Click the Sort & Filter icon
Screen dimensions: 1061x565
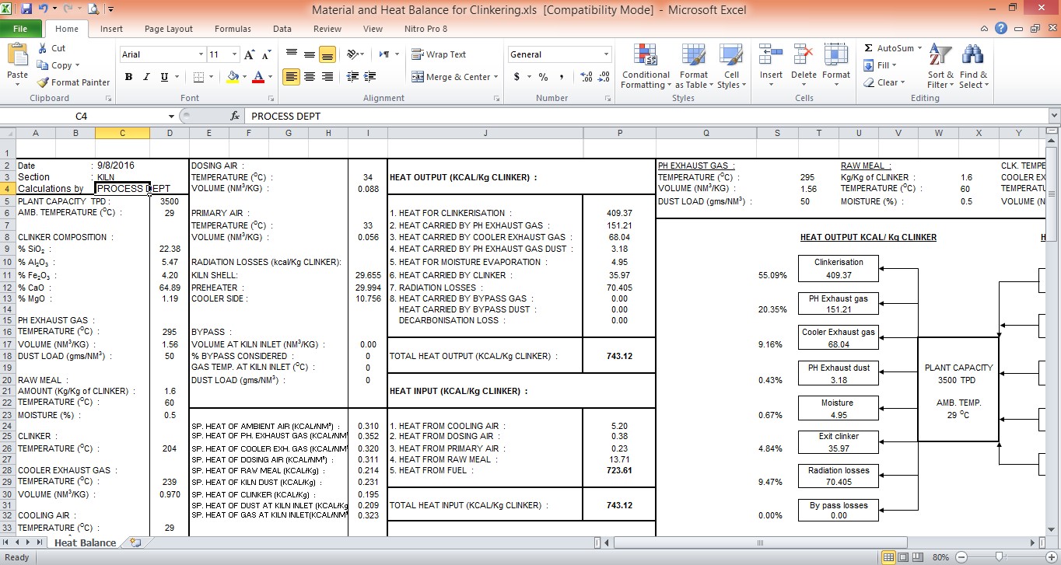(x=940, y=54)
